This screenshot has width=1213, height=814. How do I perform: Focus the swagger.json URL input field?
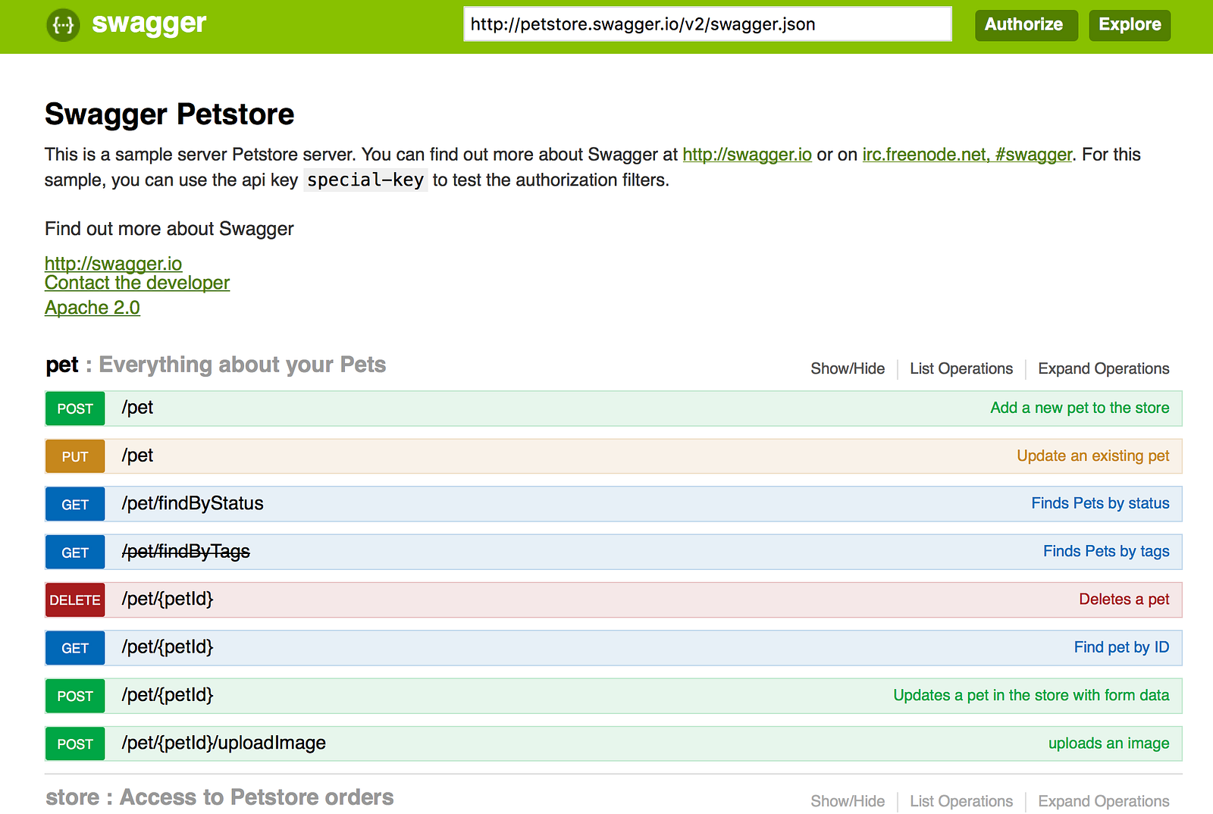(707, 24)
